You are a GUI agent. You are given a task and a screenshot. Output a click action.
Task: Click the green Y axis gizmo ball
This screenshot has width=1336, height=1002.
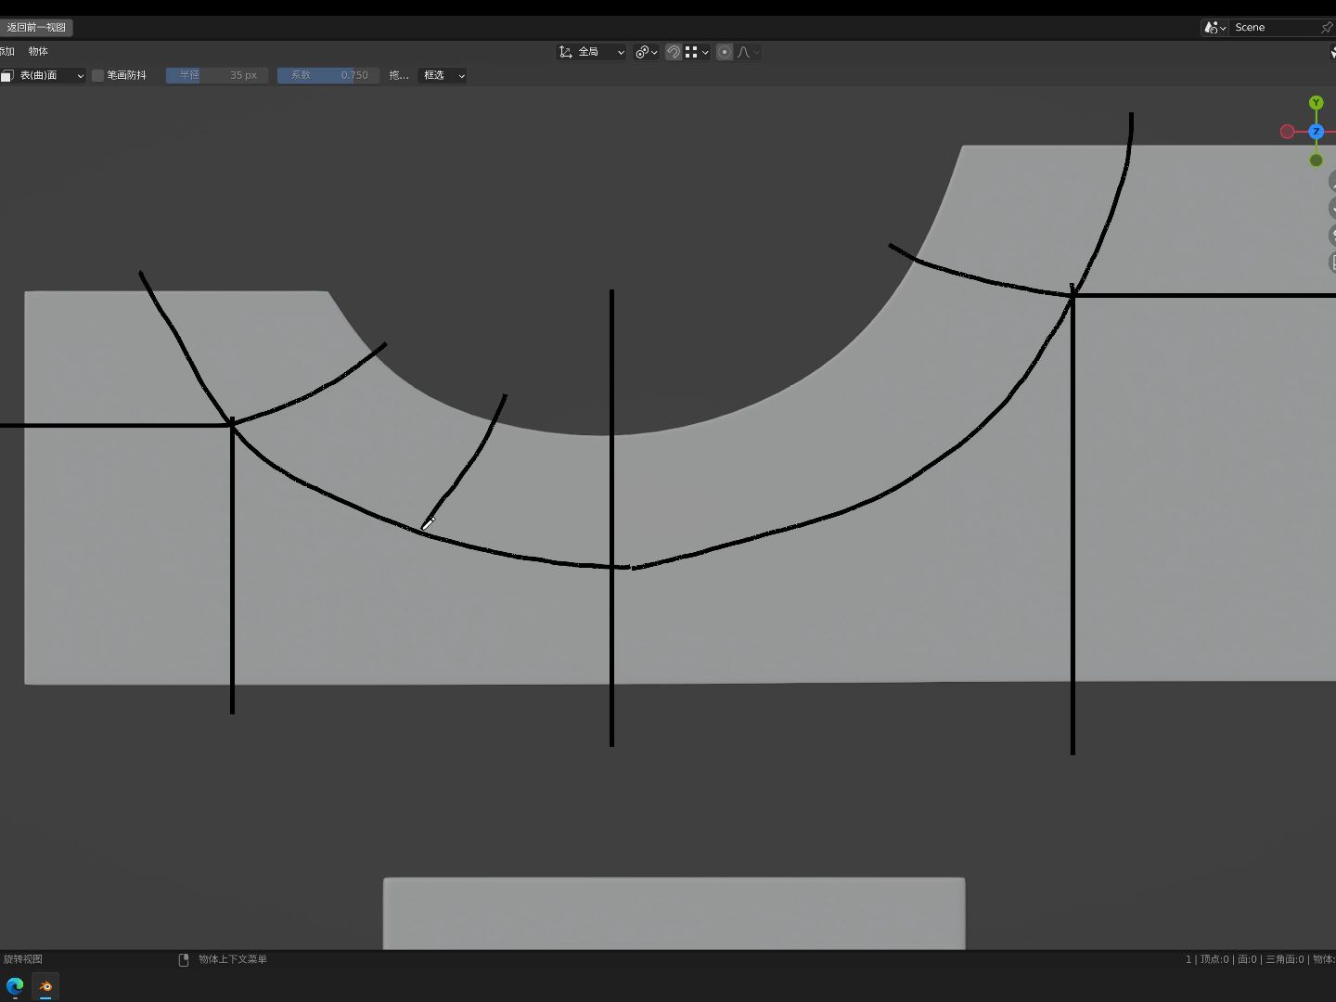1316,103
